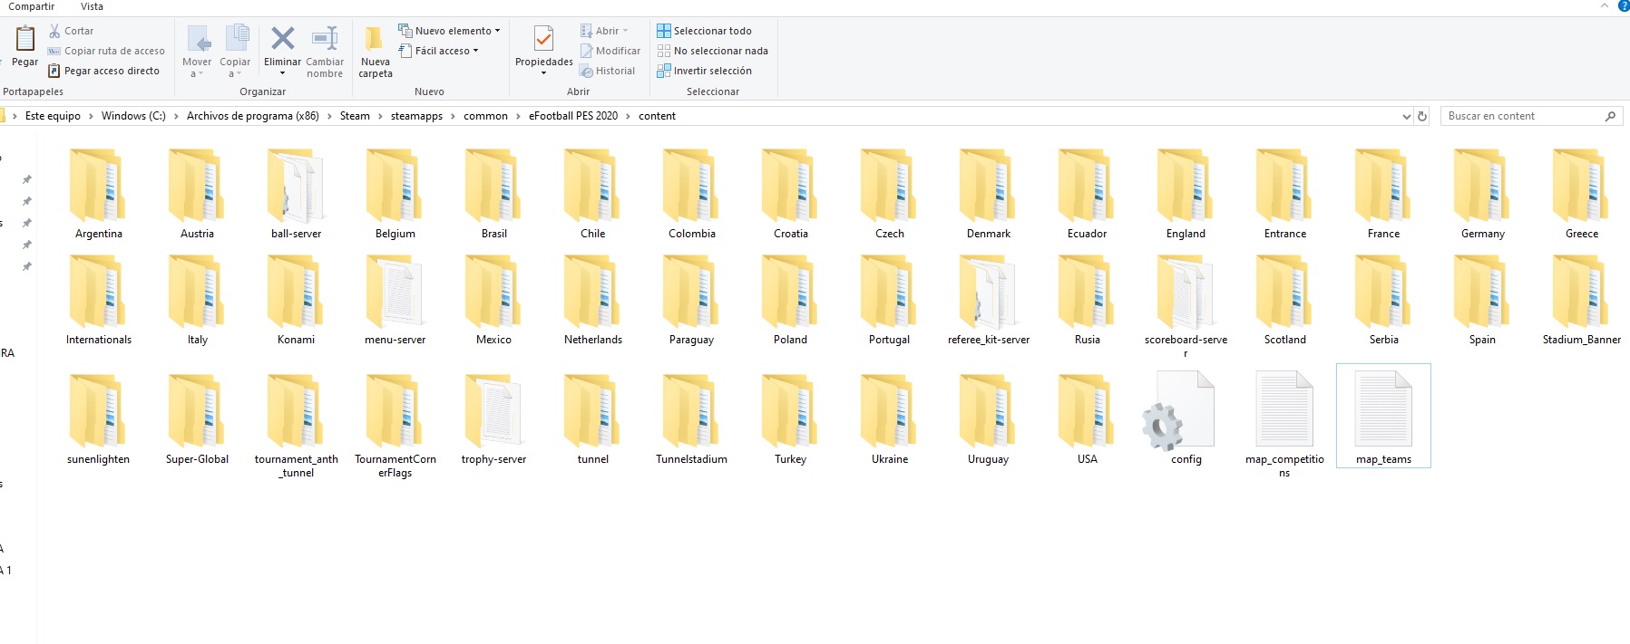Click the Modificar command
1630x644 pixels.
(x=610, y=51)
